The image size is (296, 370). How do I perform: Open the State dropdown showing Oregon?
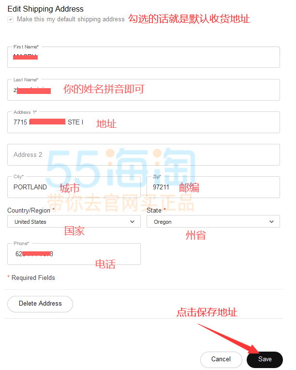[213, 221]
